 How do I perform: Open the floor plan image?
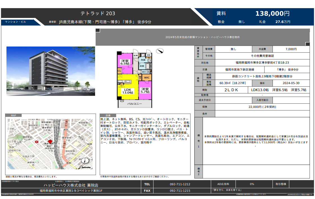(134, 78)
